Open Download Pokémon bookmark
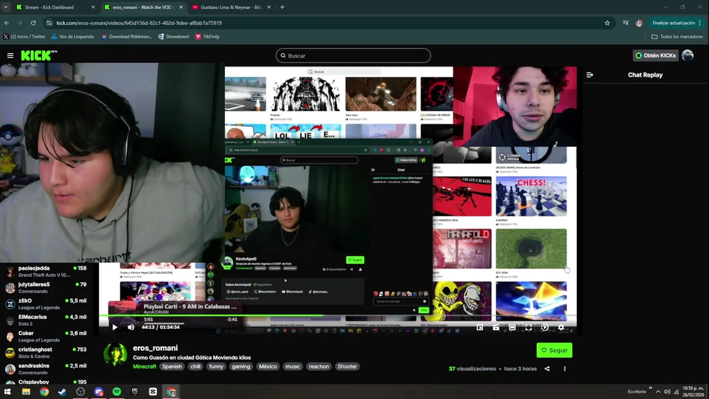The width and height of the screenshot is (709, 399). (127, 37)
